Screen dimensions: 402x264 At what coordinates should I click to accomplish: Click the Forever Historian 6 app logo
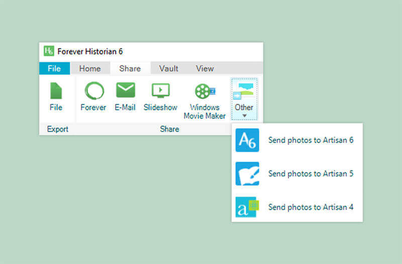[49, 51]
